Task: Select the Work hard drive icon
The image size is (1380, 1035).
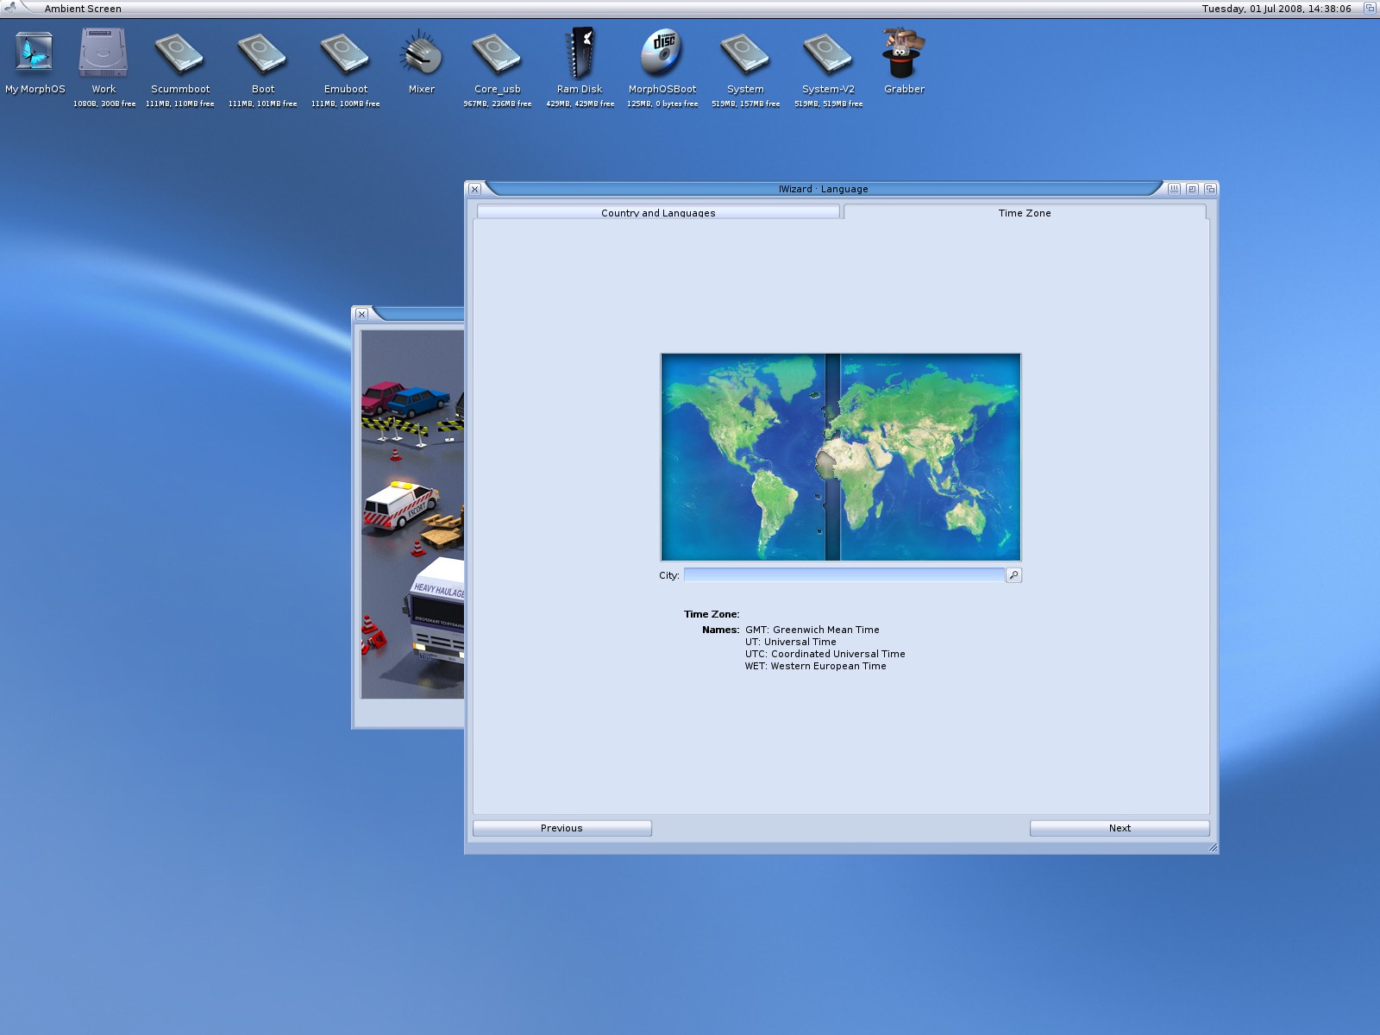Action: click(103, 53)
